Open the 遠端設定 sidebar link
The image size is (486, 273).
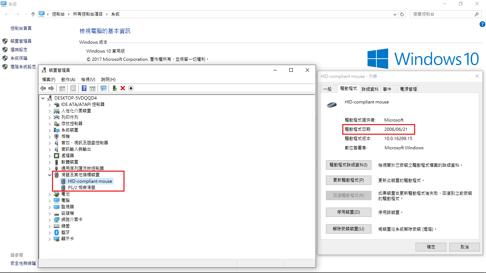pyautogui.click(x=19, y=50)
